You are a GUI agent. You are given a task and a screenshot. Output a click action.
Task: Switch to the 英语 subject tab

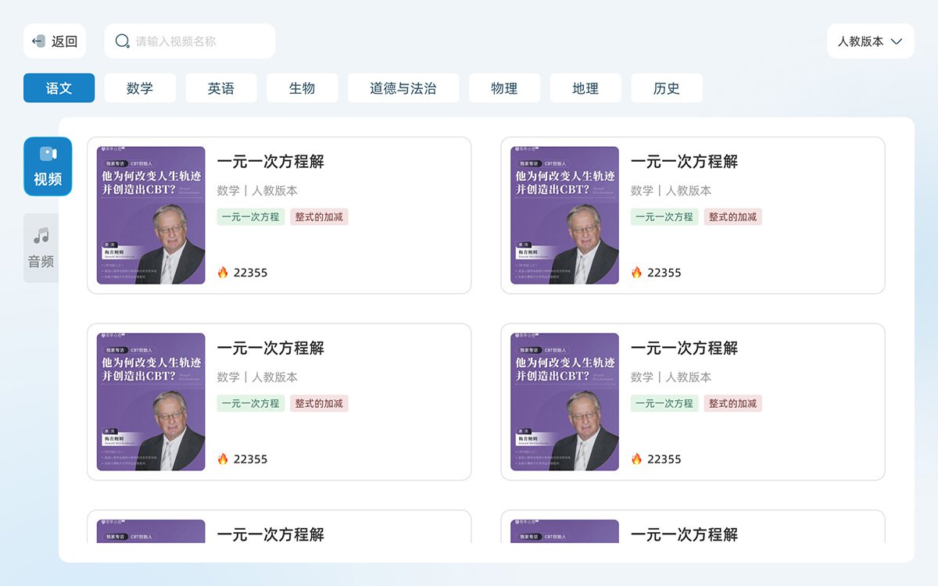(221, 88)
